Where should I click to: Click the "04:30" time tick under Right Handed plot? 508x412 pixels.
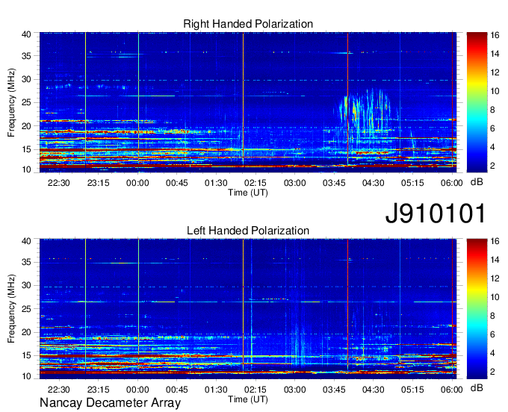pos(374,183)
